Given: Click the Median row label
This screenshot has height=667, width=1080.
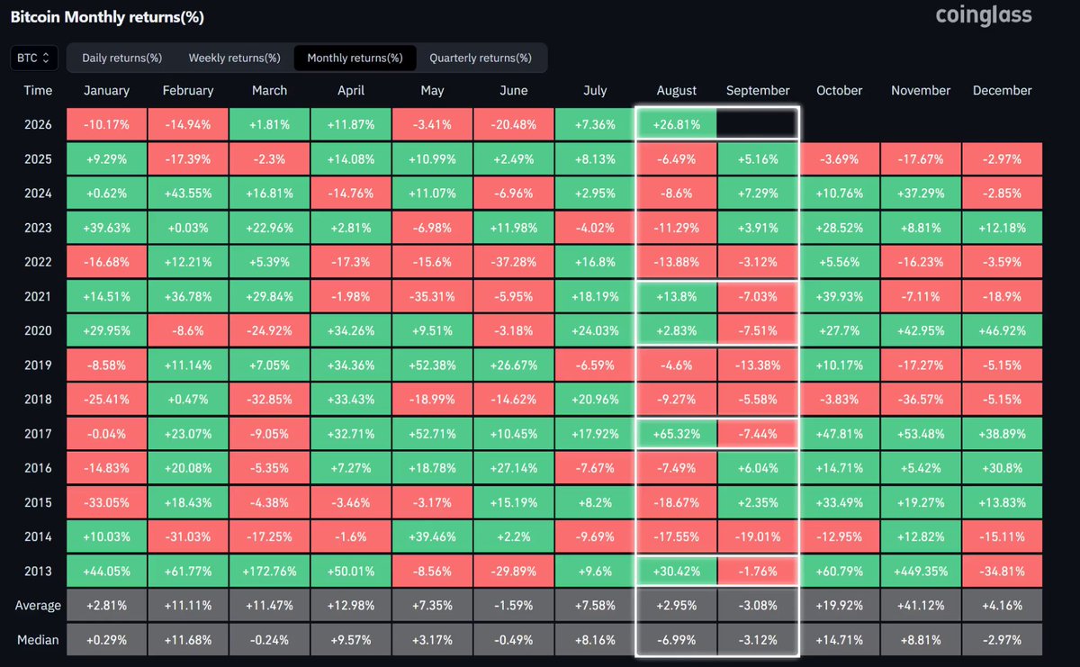Looking at the screenshot, I should [39, 639].
